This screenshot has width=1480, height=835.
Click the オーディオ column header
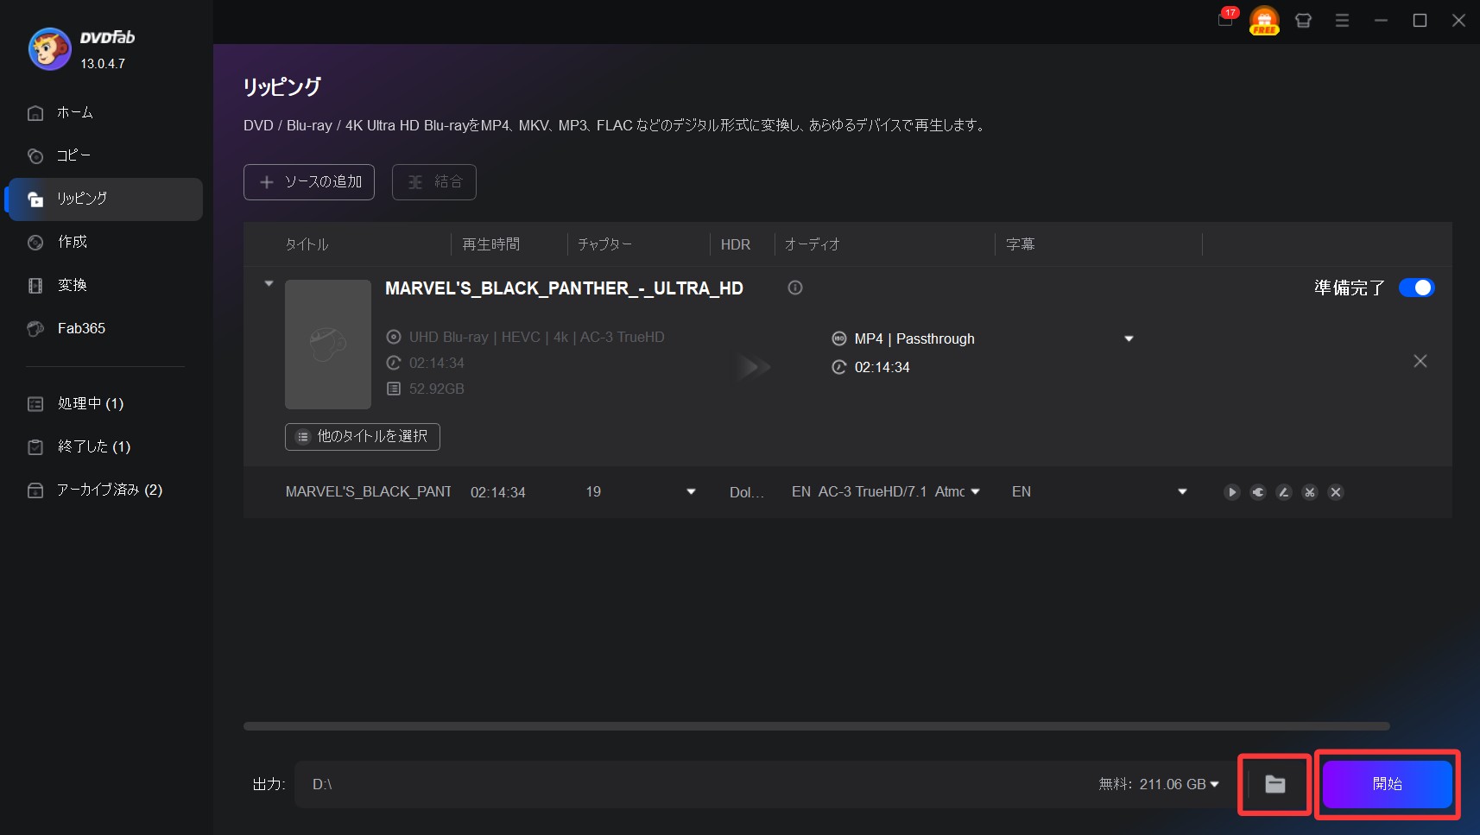(x=812, y=244)
